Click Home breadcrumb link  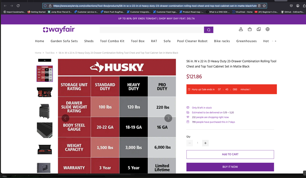[38, 53]
